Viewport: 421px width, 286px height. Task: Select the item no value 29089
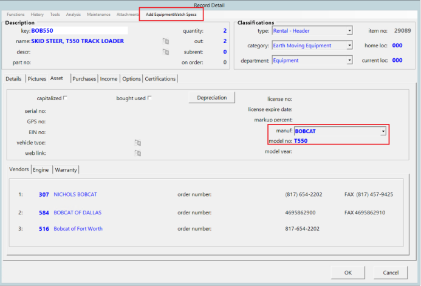403,30
